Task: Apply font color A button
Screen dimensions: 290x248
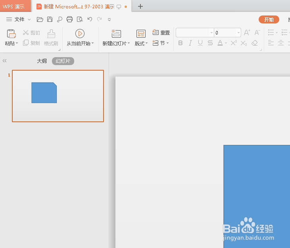Action: (x=220, y=43)
